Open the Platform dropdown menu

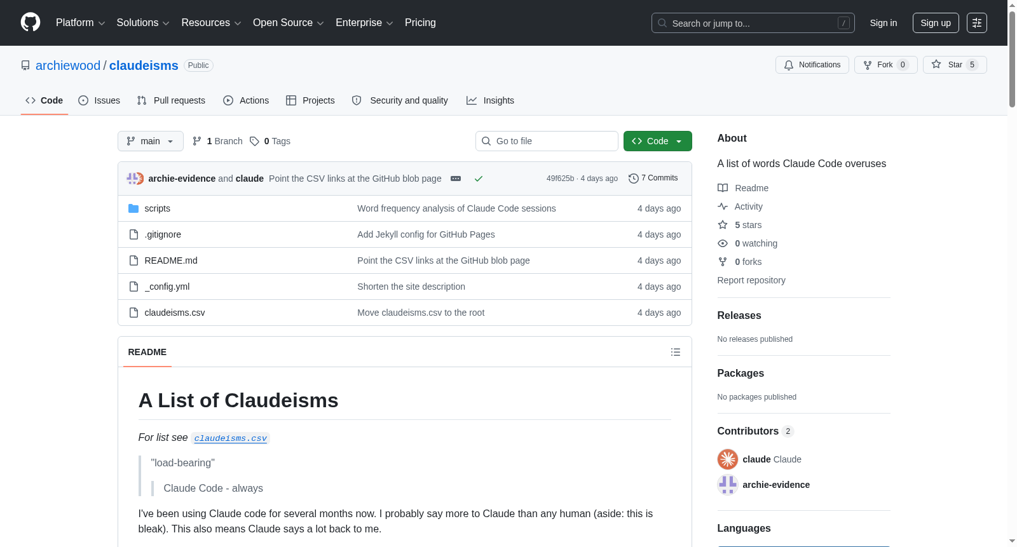[80, 23]
